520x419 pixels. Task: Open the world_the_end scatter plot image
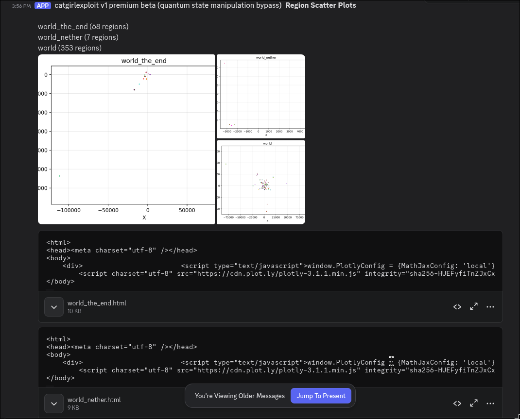tap(126, 138)
